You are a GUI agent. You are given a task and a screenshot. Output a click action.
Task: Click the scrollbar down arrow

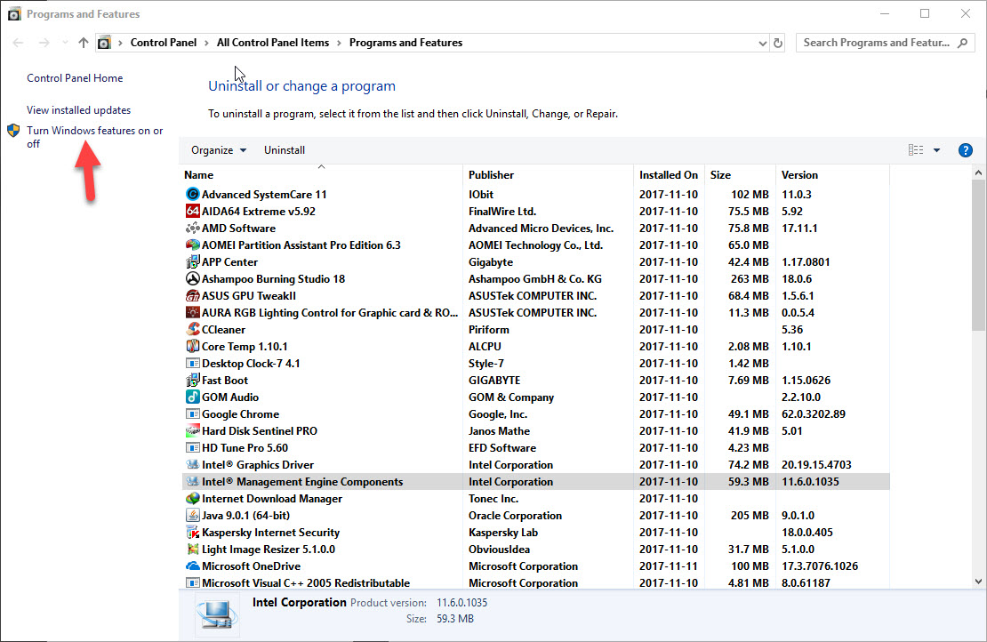[978, 582]
